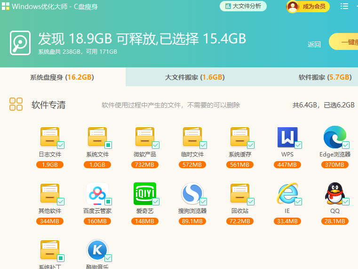
Task: Click the 344MB size badge
Action: click(50, 221)
